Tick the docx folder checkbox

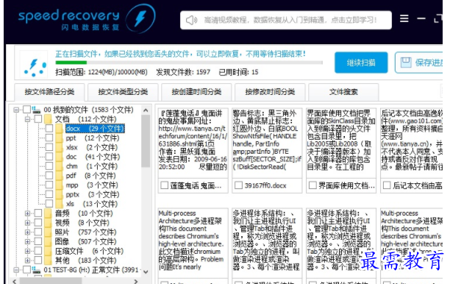click(x=49, y=128)
